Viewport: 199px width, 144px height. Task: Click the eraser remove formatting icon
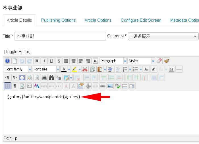click(x=159, y=61)
